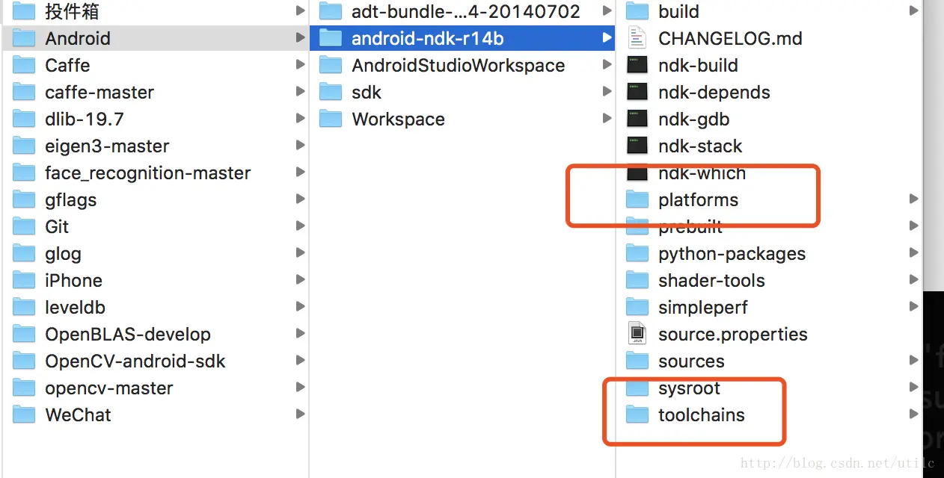Click the toolchains folder icon
The image size is (944, 478).
(x=637, y=415)
